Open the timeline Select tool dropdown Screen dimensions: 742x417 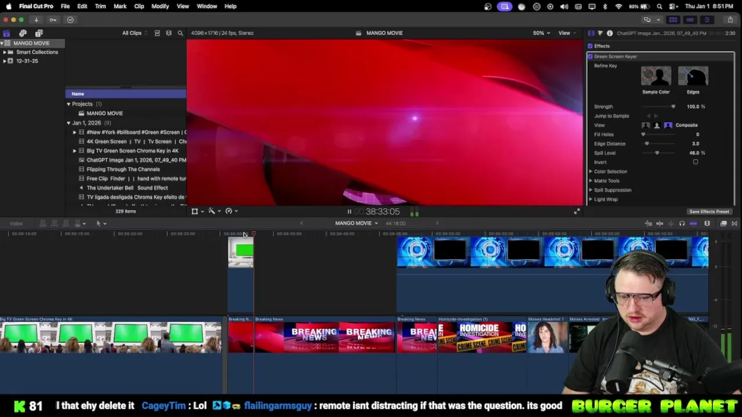(101, 224)
